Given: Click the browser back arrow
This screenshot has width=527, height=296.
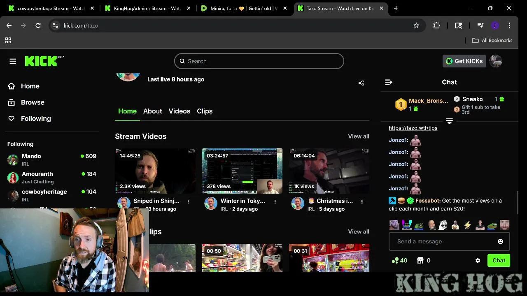Looking at the screenshot, I should click(9, 25).
